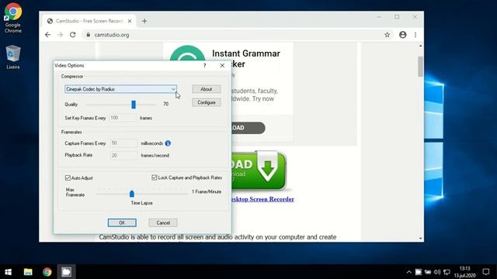Toggle the Auto Adjust checkbox
Viewport: 497px width, 279px height.
tap(68, 177)
